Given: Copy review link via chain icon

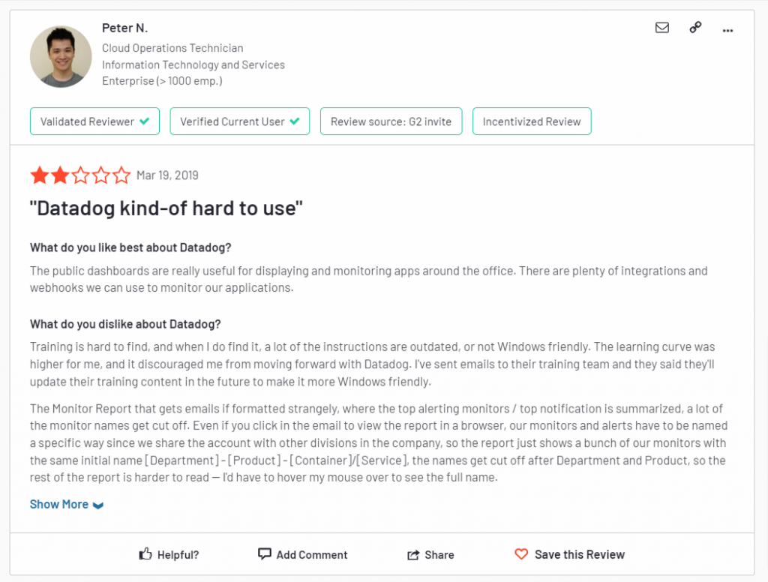Looking at the screenshot, I should 695,28.
